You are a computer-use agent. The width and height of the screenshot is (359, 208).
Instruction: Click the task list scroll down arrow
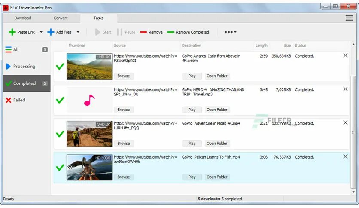click(353, 192)
